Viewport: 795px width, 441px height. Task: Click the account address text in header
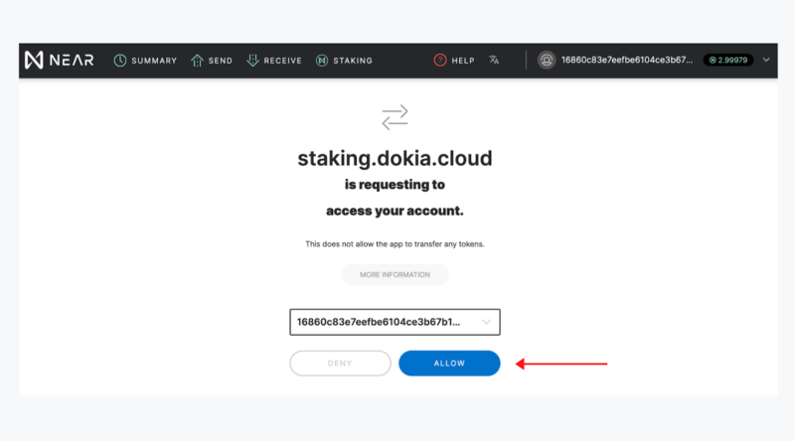click(627, 60)
